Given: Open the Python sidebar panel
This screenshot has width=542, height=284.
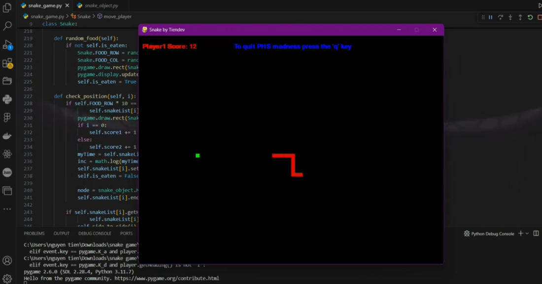Looking at the screenshot, I should [x=7, y=99].
